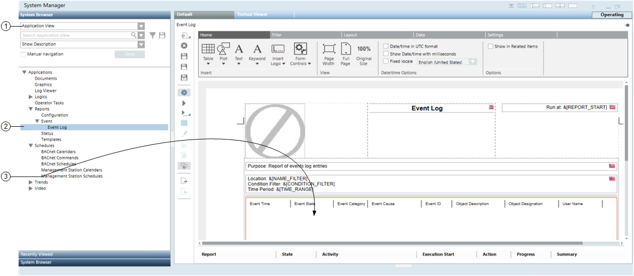The image size is (634, 276).
Task: Check the Manual navigation box
Action: tap(23, 54)
